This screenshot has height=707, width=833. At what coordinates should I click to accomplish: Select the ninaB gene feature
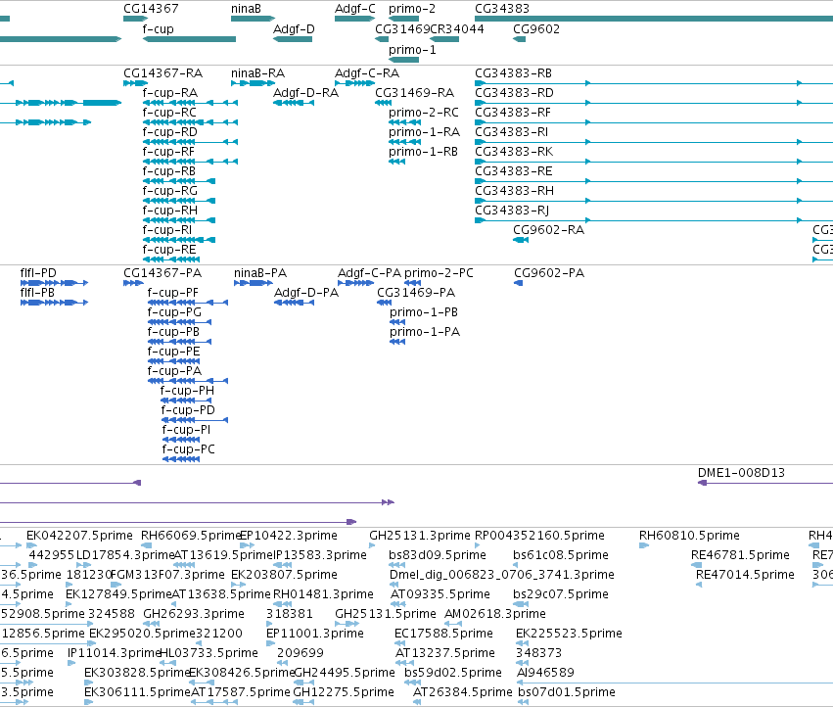[253, 19]
